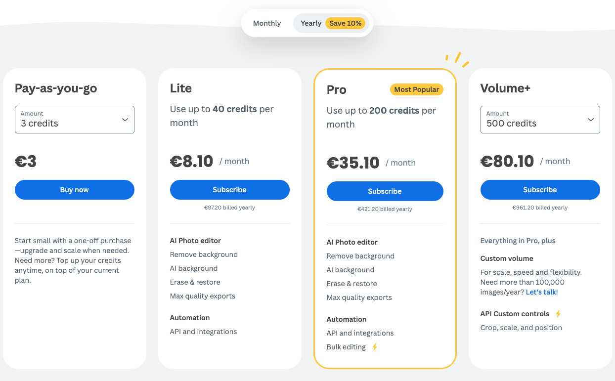Switch to Monthly billing
615x381 pixels.
pyautogui.click(x=266, y=23)
